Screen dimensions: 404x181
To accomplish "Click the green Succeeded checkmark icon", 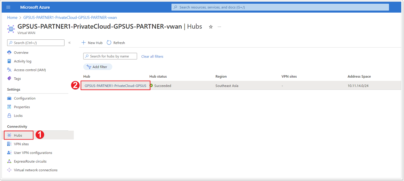I will pyautogui.click(x=151, y=86).
